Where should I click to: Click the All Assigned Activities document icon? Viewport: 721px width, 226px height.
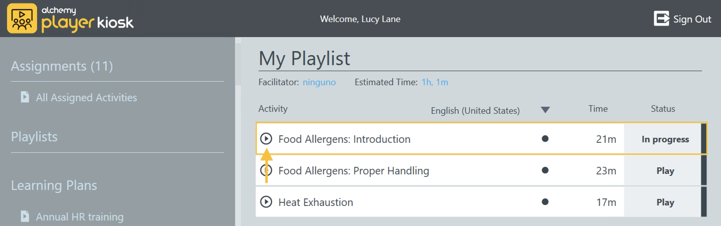point(25,97)
